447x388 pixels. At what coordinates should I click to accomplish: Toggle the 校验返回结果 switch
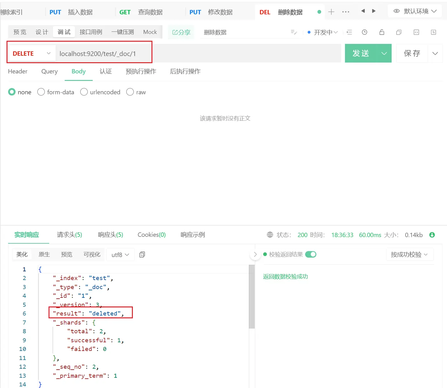(x=311, y=254)
